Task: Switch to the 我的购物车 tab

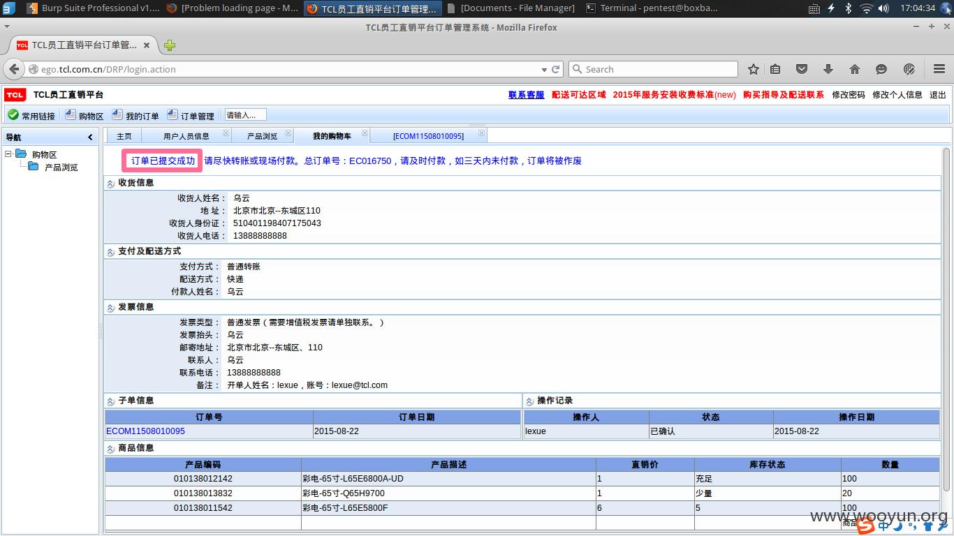Action: [x=332, y=136]
